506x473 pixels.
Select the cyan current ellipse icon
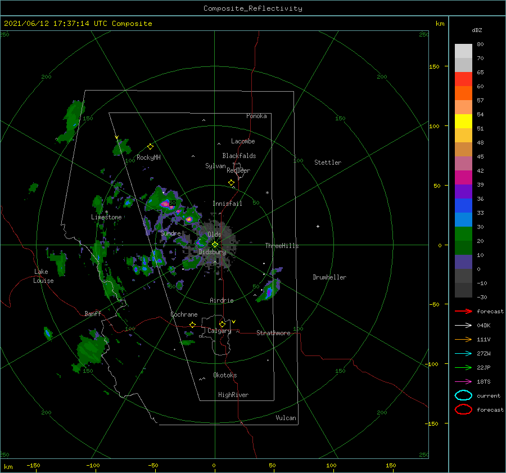coord(463,395)
